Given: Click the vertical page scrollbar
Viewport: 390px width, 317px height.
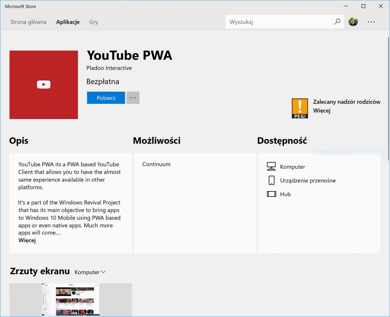Looking at the screenshot, I should (x=388, y=98).
